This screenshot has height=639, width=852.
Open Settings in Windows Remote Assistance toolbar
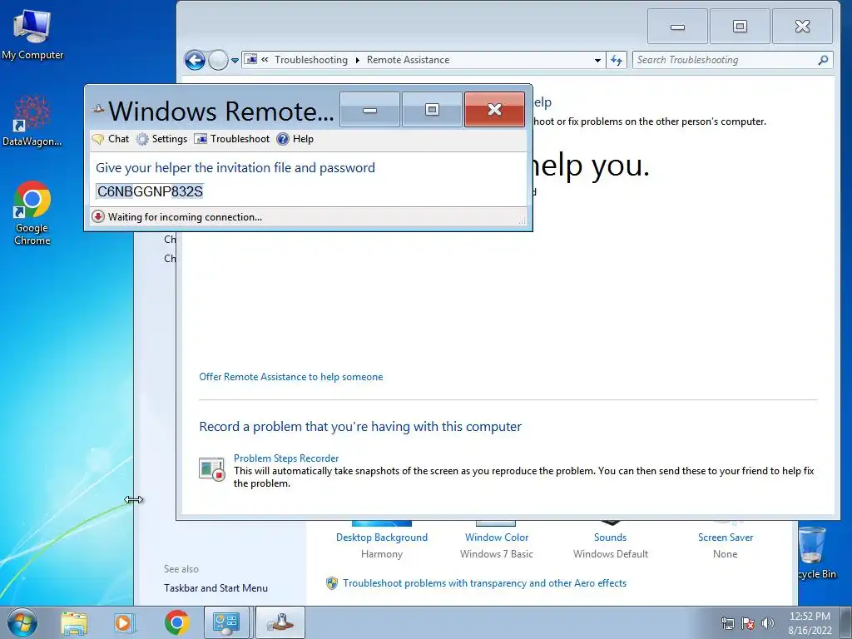[x=161, y=139]
